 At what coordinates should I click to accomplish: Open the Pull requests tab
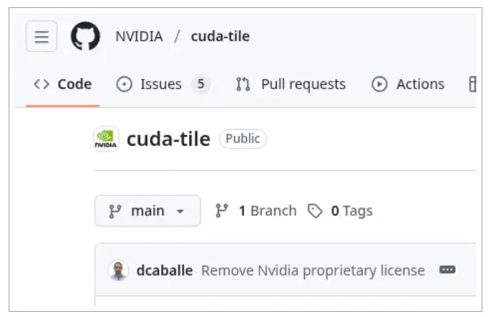tap(291, 84)
